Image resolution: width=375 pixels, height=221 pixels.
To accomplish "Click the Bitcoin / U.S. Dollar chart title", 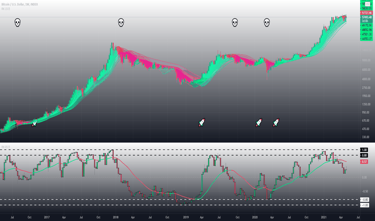I will [20, 4].
